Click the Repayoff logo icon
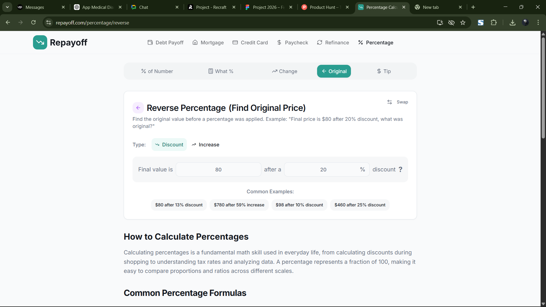 point(40,42)
